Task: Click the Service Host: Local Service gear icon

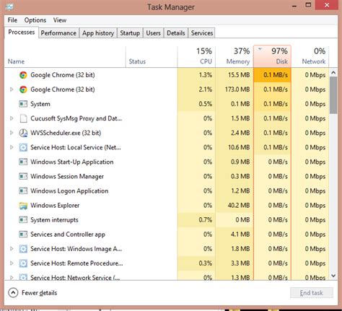Action: [23, 147]
